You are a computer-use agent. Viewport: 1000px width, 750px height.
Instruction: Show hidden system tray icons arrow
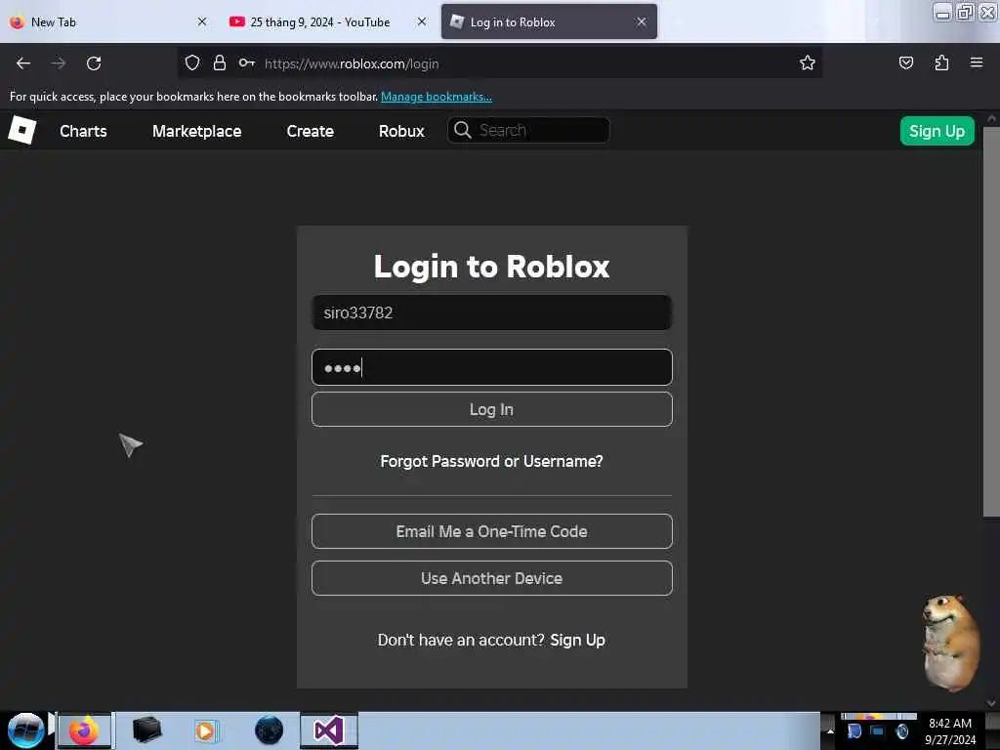[x=830, y=730]
